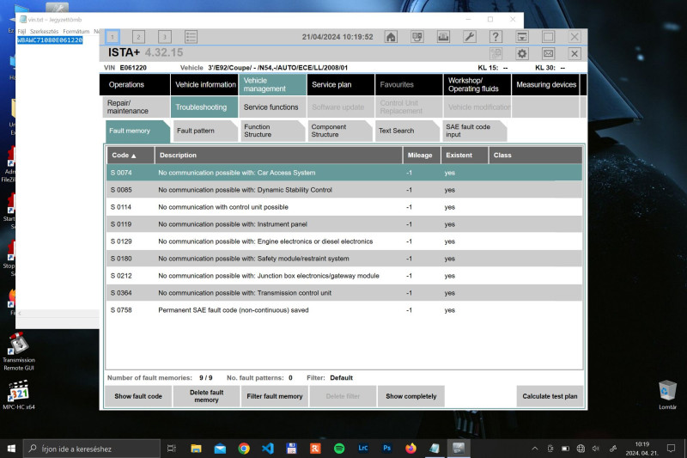Open the wrench administration icon

pyautogui.click(x=469, y=37)
